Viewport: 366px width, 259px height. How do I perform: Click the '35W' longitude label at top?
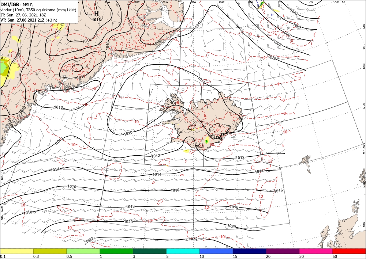click(x=107, y=2)
